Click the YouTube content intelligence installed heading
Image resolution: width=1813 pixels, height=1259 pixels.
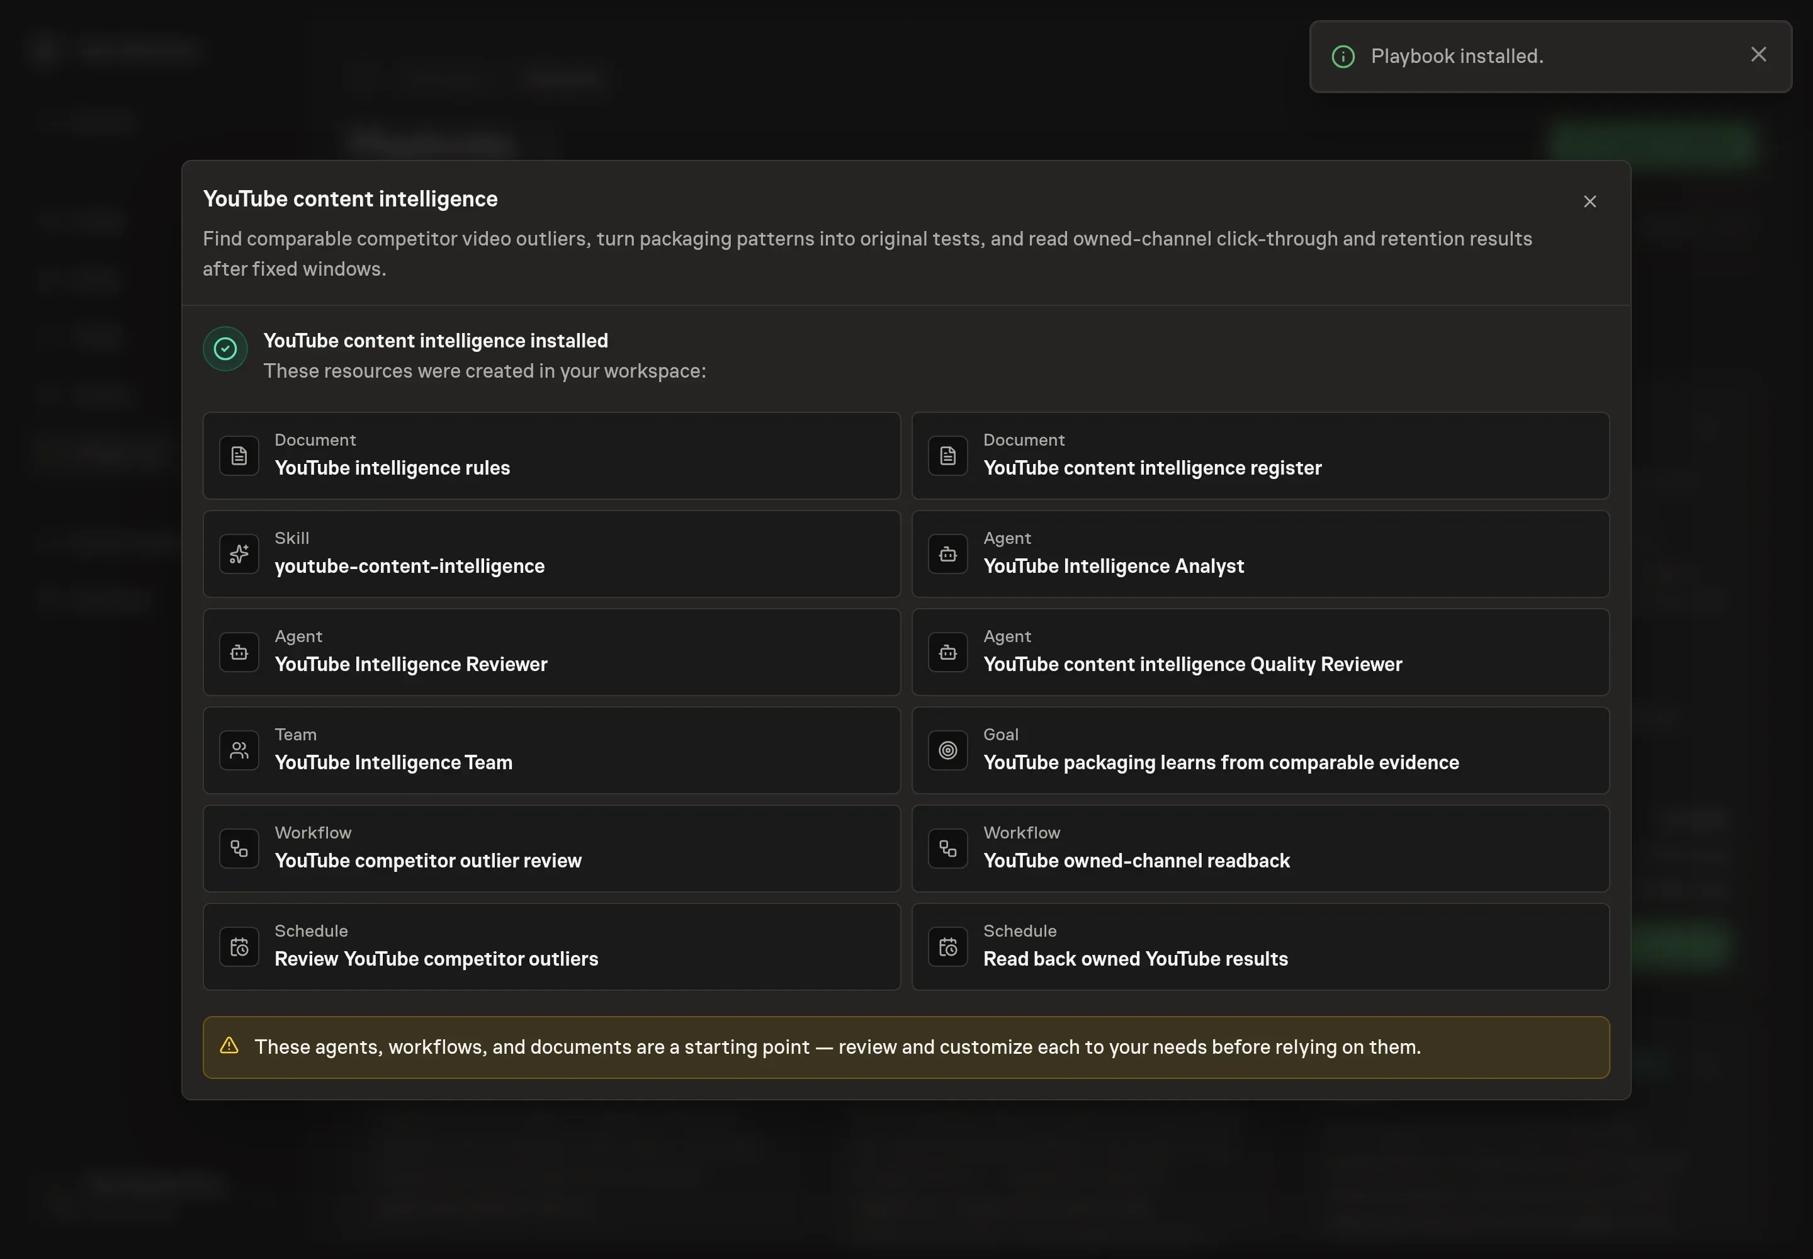pyautogui.click(x=436, y=341)
